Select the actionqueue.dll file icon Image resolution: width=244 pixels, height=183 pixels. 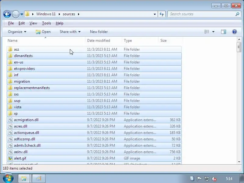pos(10,133)
